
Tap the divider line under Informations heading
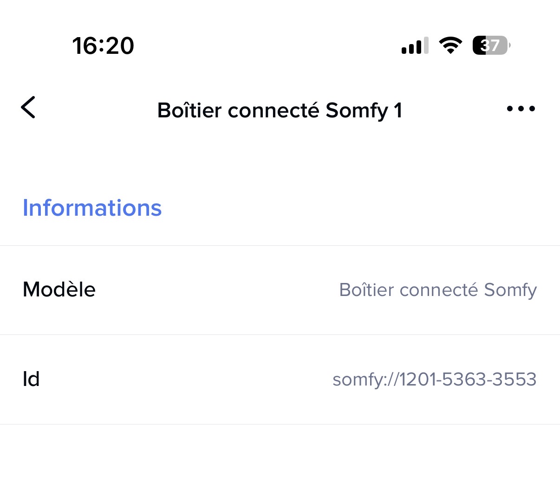tap(280, 245)
